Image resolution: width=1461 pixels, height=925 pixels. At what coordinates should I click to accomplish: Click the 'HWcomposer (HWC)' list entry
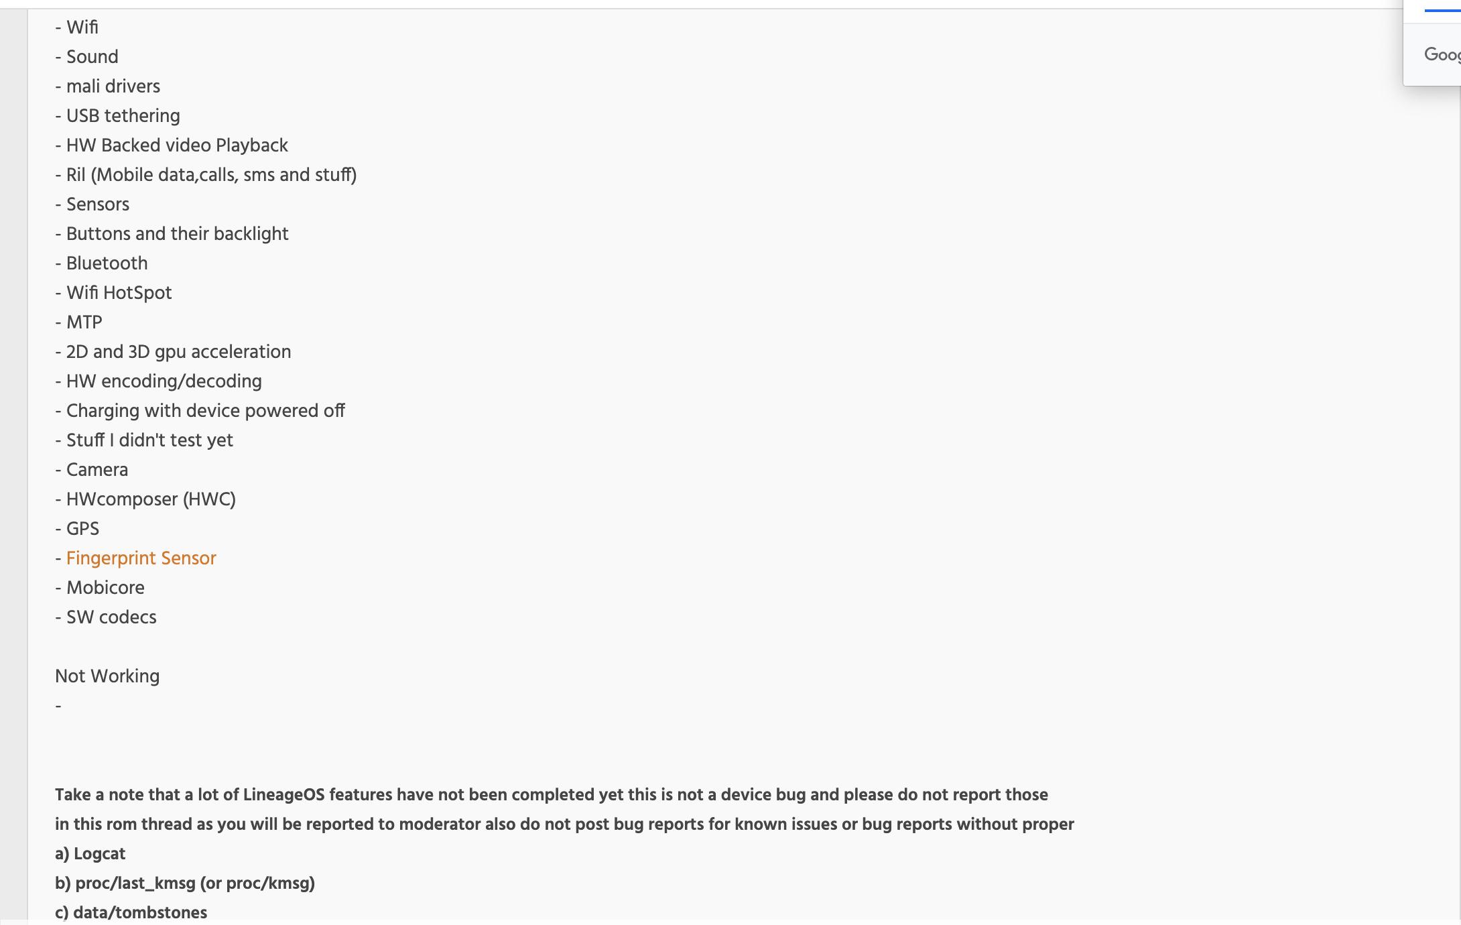pyautogui.click(x=145, y=499)
